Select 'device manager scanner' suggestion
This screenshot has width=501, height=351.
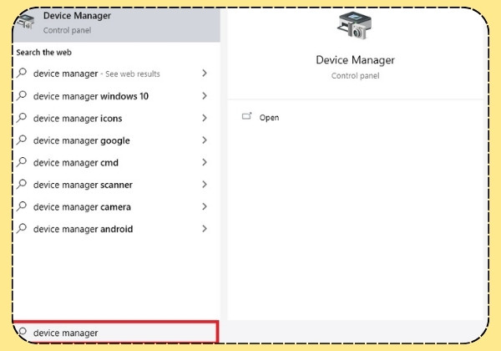[117, 185]
